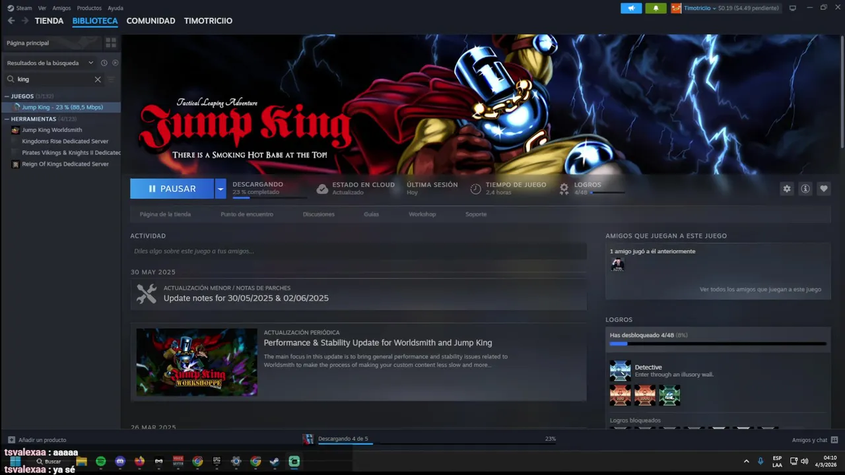
Task: Go forward with the right arrow
Action: (25, 21)
